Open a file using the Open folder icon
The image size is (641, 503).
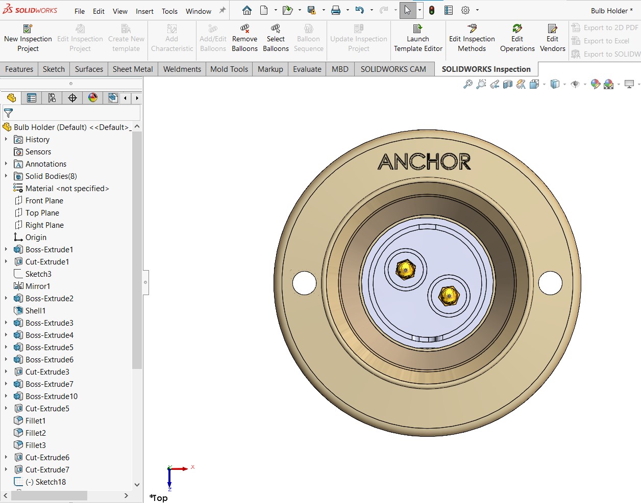pyautogui.click(x=287, y=10)
